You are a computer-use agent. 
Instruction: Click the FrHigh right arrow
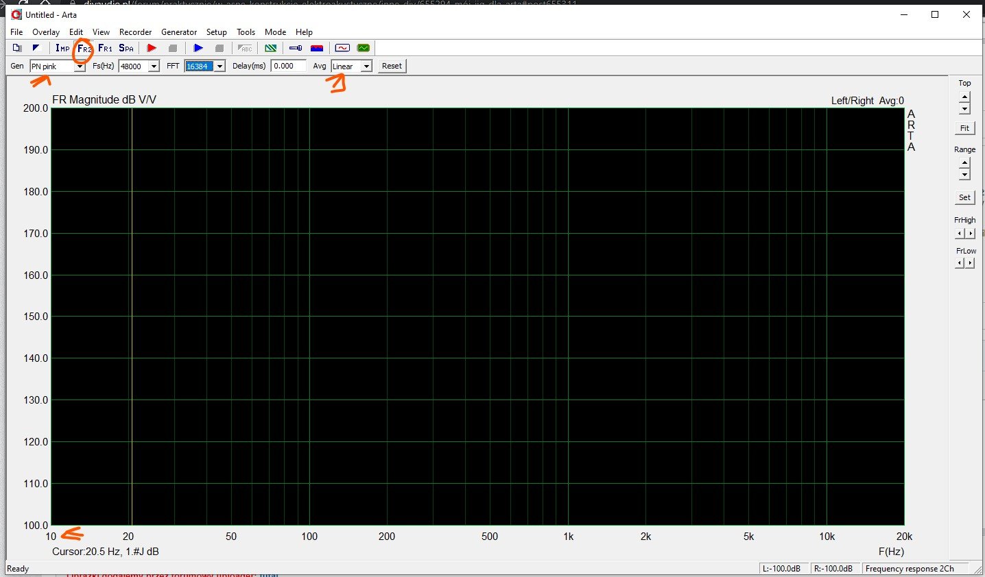(970, 234)
